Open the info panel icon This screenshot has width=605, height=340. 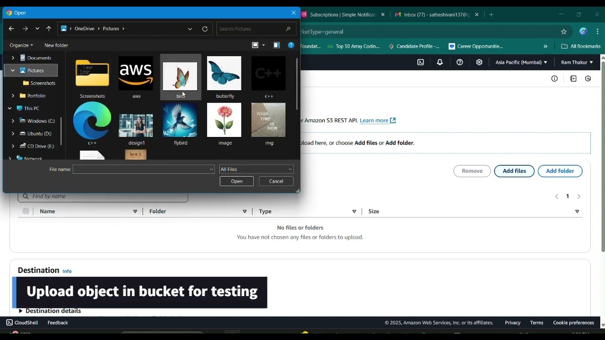[554, 79]
